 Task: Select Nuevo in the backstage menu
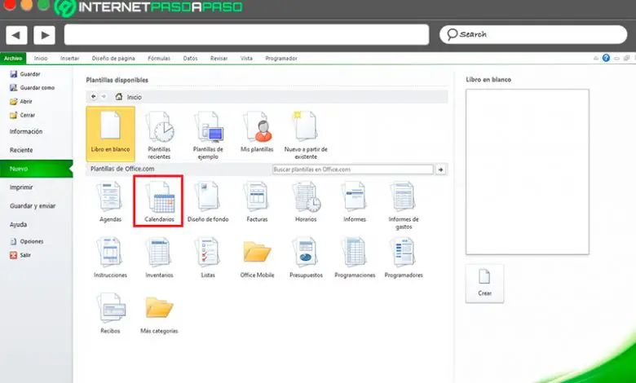tap(36, 169)
